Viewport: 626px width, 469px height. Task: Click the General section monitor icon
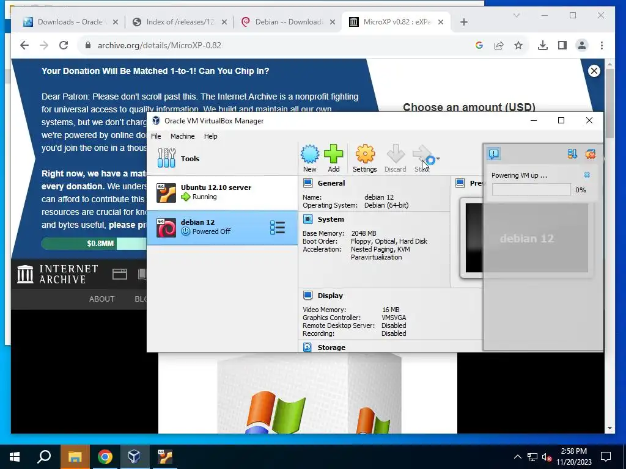coord(308,183)
